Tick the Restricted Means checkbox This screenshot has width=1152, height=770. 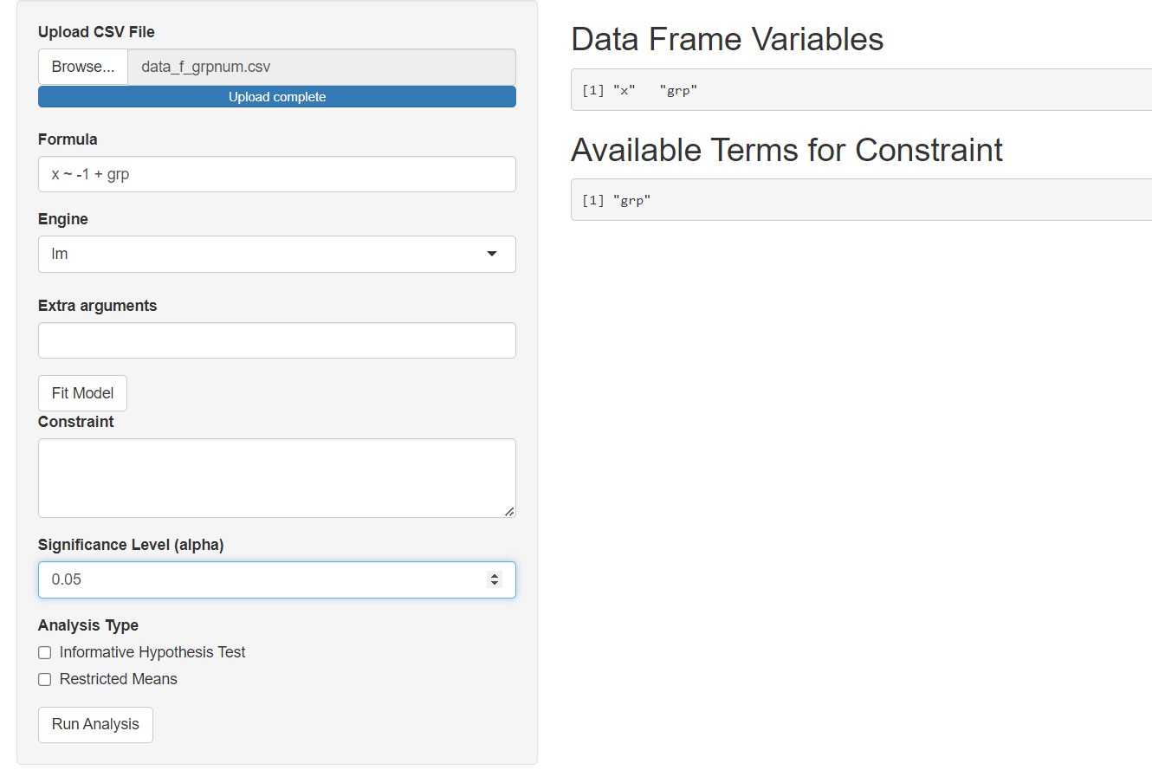(45, 680)
